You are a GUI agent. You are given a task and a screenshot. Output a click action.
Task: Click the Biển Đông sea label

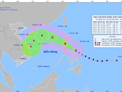[50, 52]
